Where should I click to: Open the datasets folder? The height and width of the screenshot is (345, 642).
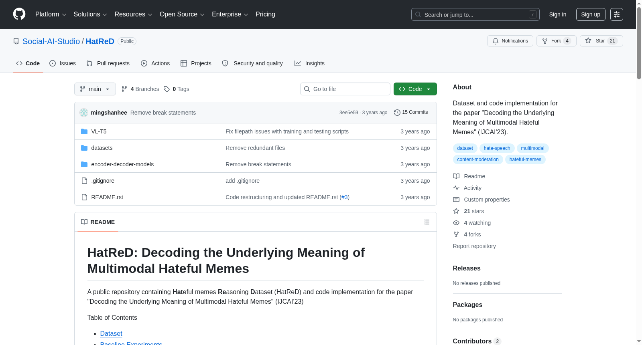102,148
